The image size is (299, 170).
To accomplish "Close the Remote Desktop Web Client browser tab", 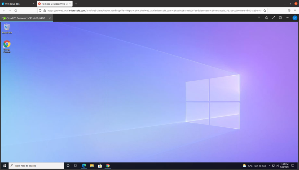I will 70,4.
